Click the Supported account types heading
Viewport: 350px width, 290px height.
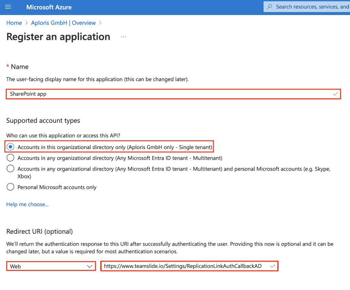(43, 120)
